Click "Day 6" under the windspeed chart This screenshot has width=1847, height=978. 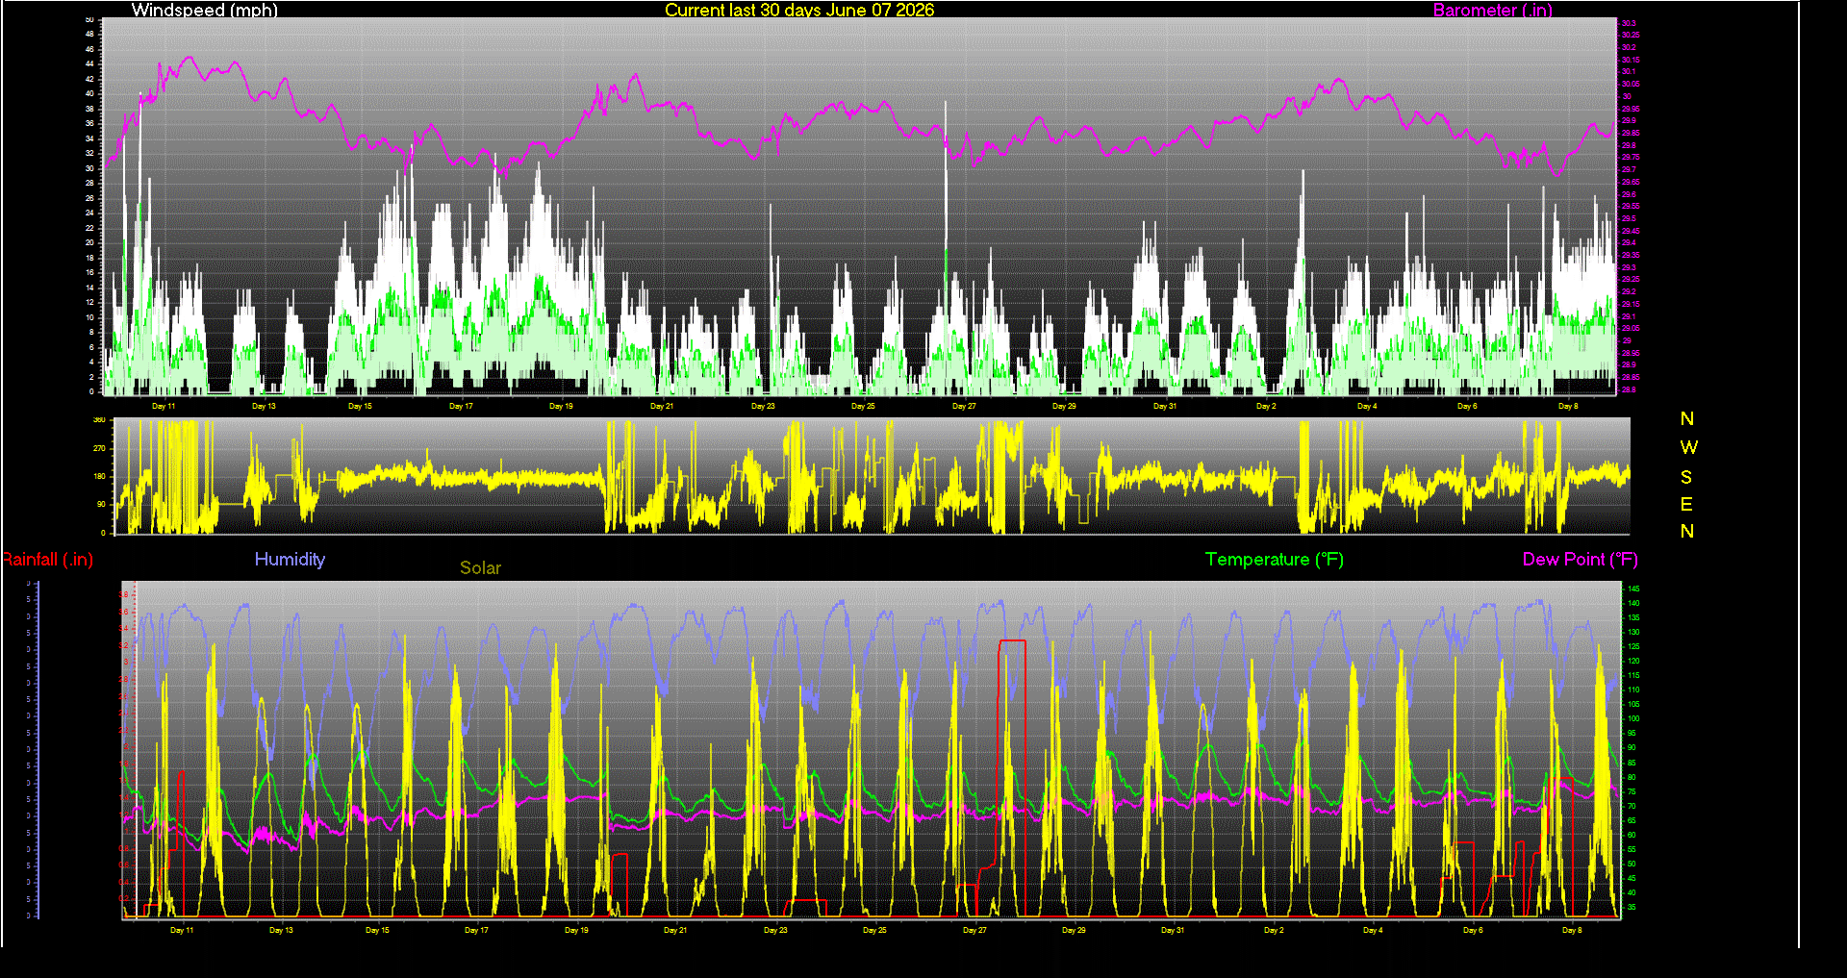1467,407
